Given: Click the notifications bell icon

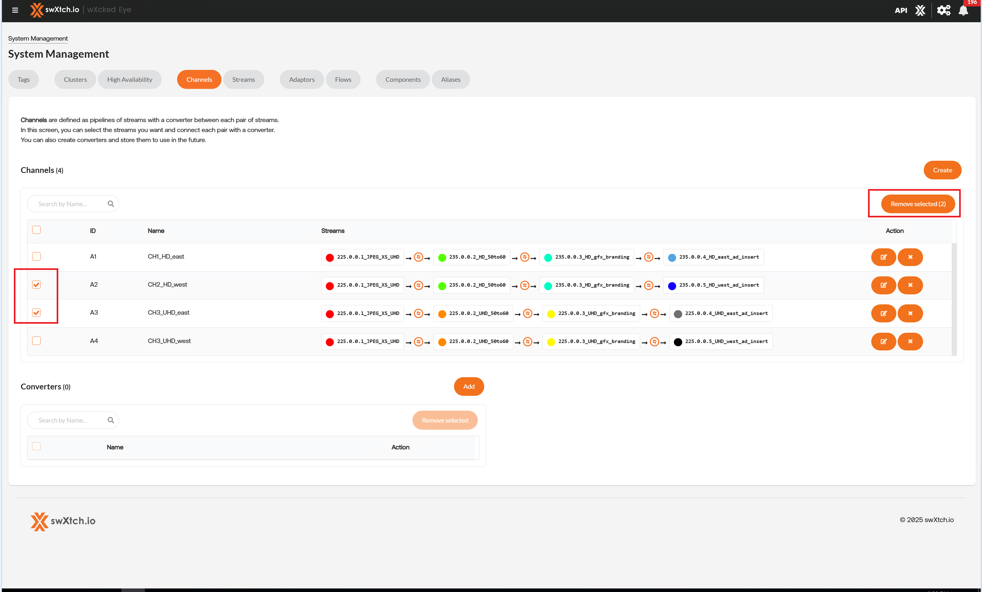Looking at the screenshot, I should (x=963, y=10).
